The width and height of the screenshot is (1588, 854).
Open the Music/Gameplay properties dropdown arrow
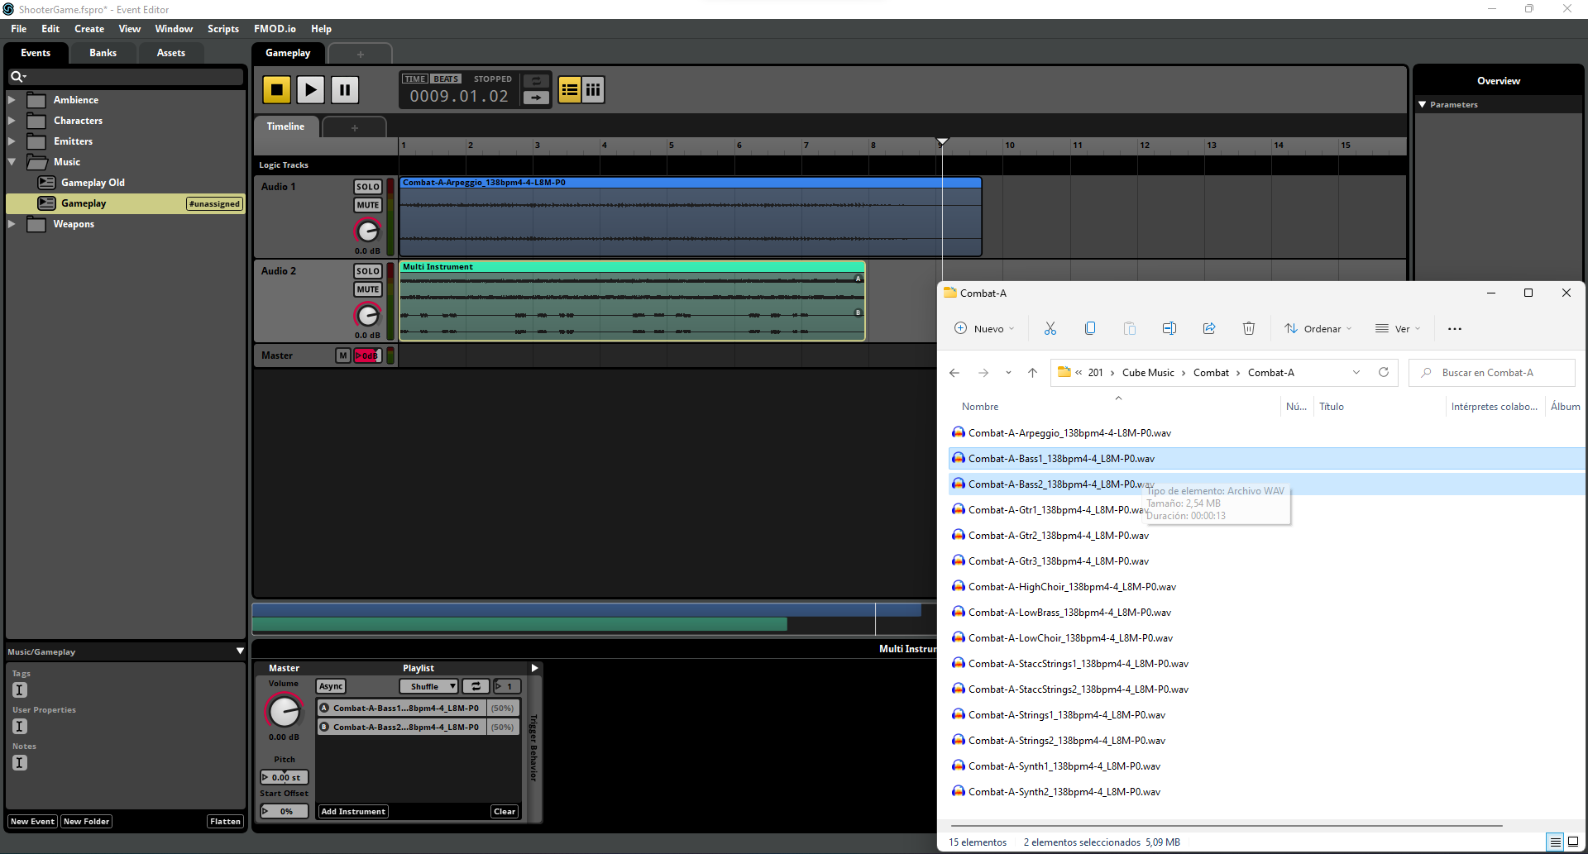click(x=240, y=651)
